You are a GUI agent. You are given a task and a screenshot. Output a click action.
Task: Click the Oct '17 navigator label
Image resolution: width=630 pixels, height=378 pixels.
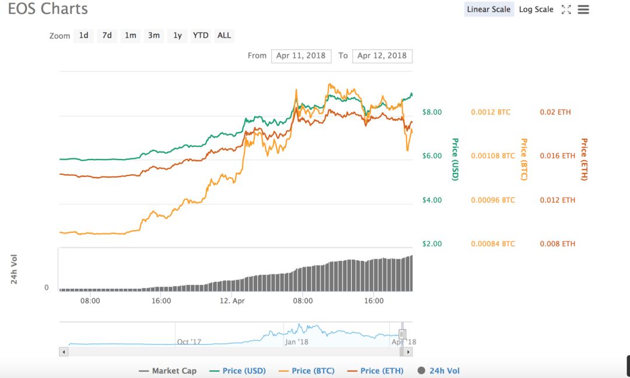pos(189,342)
